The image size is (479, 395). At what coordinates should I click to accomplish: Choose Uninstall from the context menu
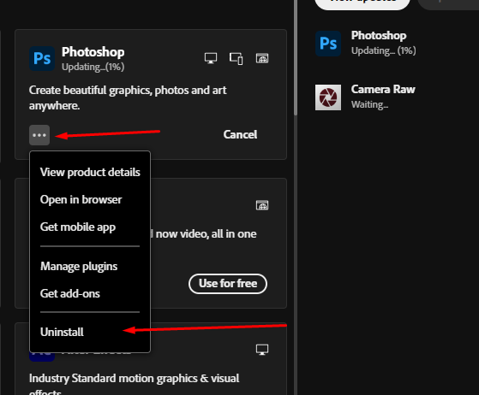62,332
